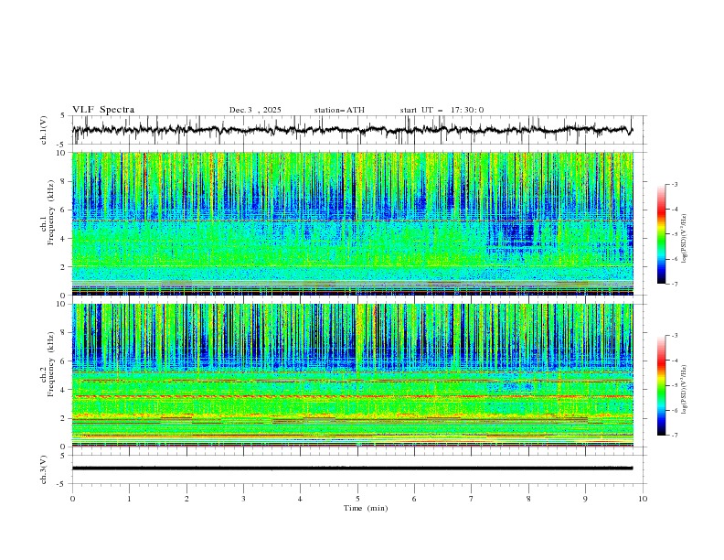Click the red horizontal line near 3.5 kHz in ch.2 spectrogram

point(352,396)
